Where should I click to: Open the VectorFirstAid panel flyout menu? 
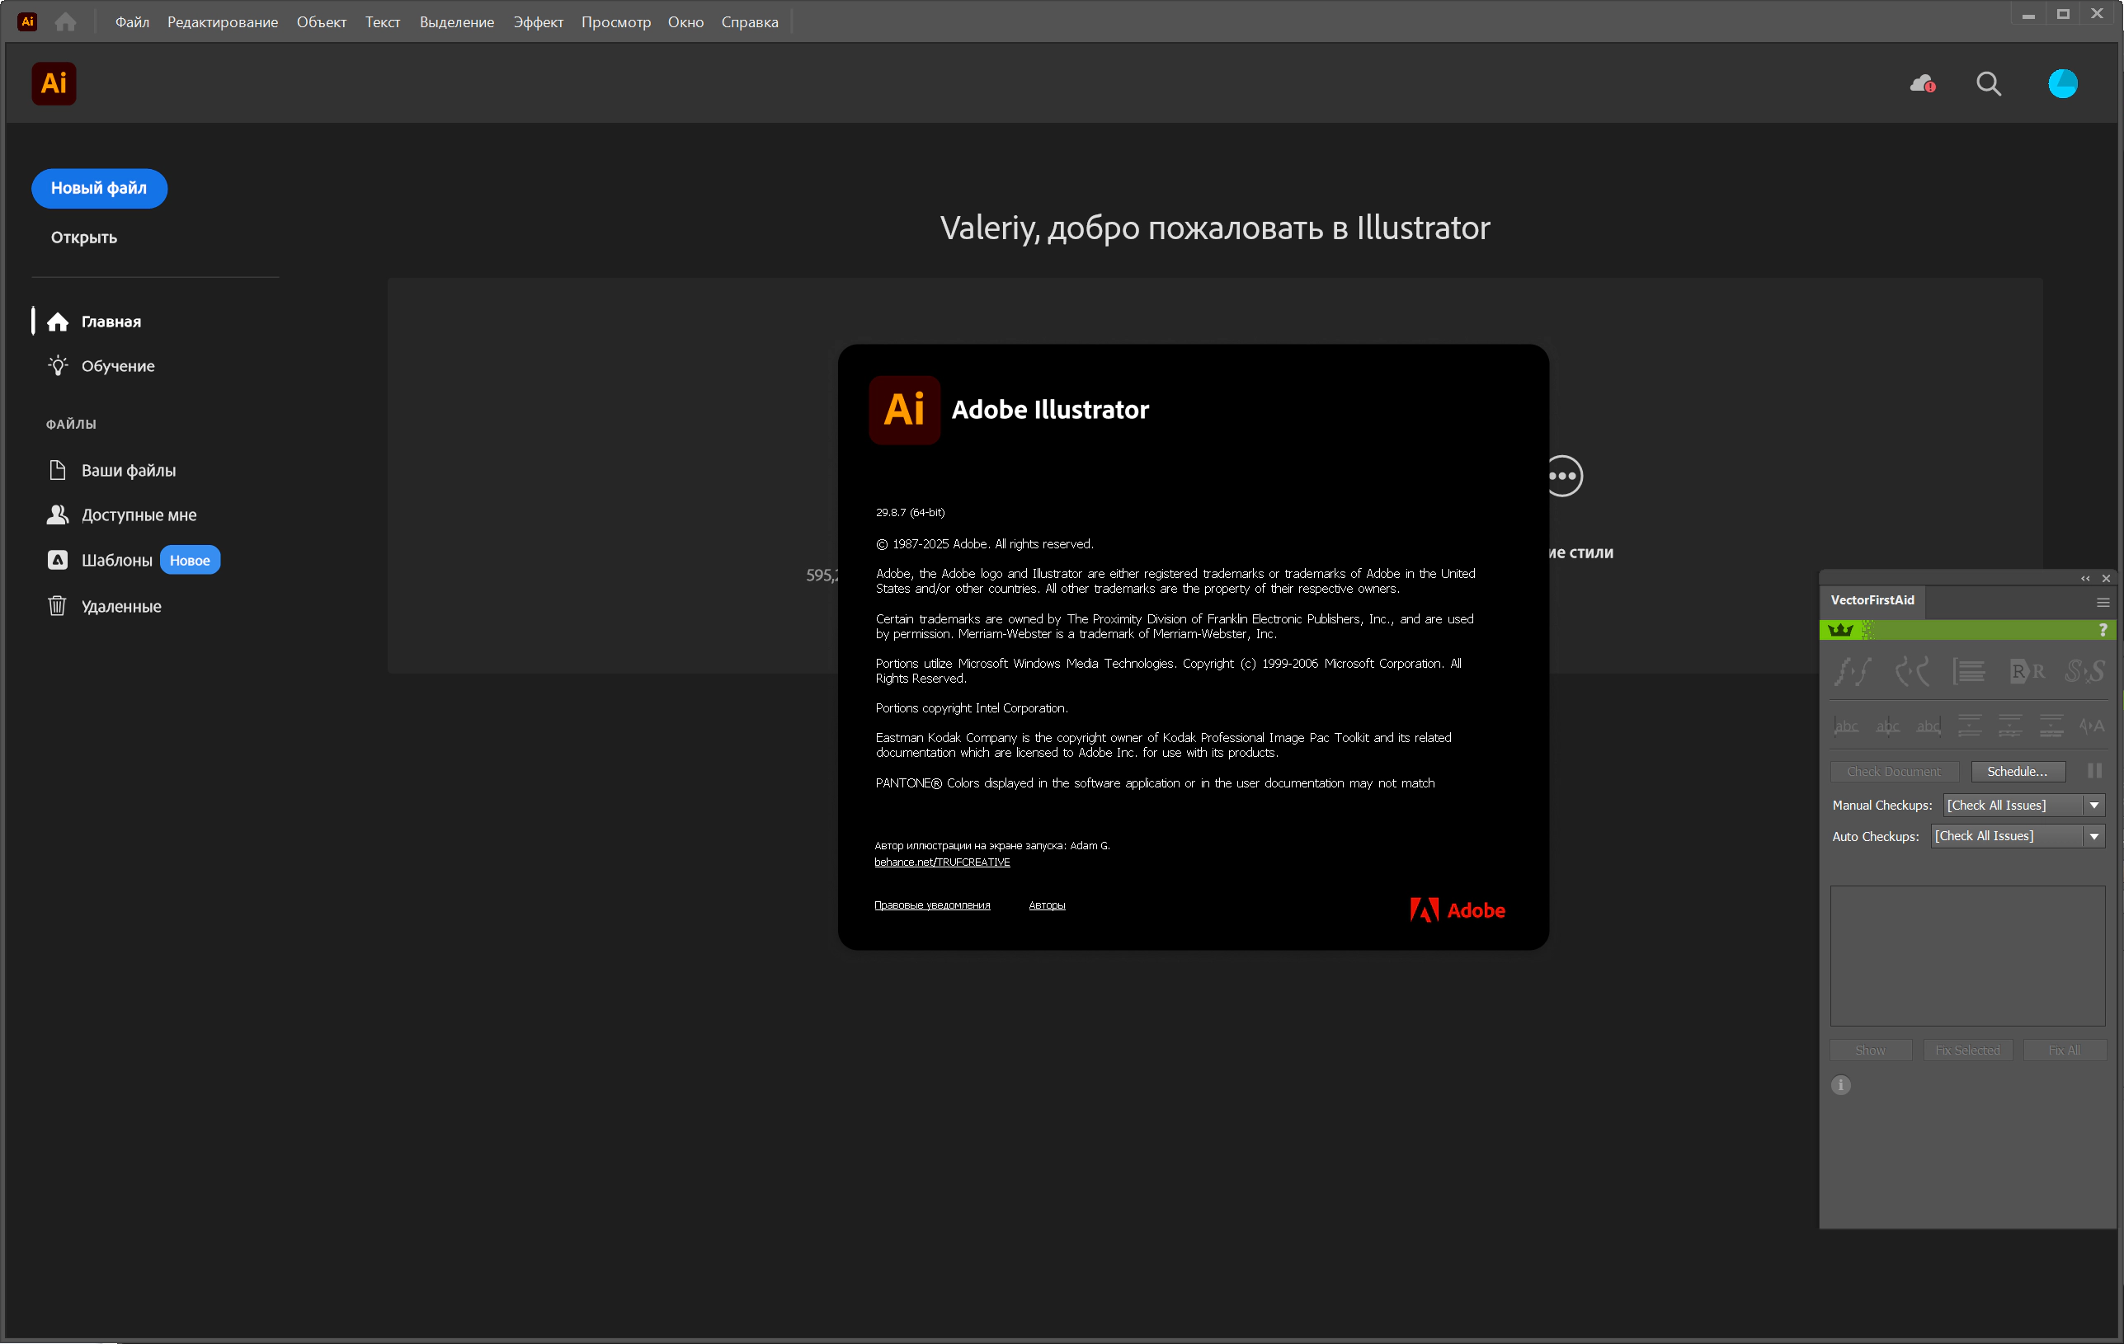click(2103, 603)
